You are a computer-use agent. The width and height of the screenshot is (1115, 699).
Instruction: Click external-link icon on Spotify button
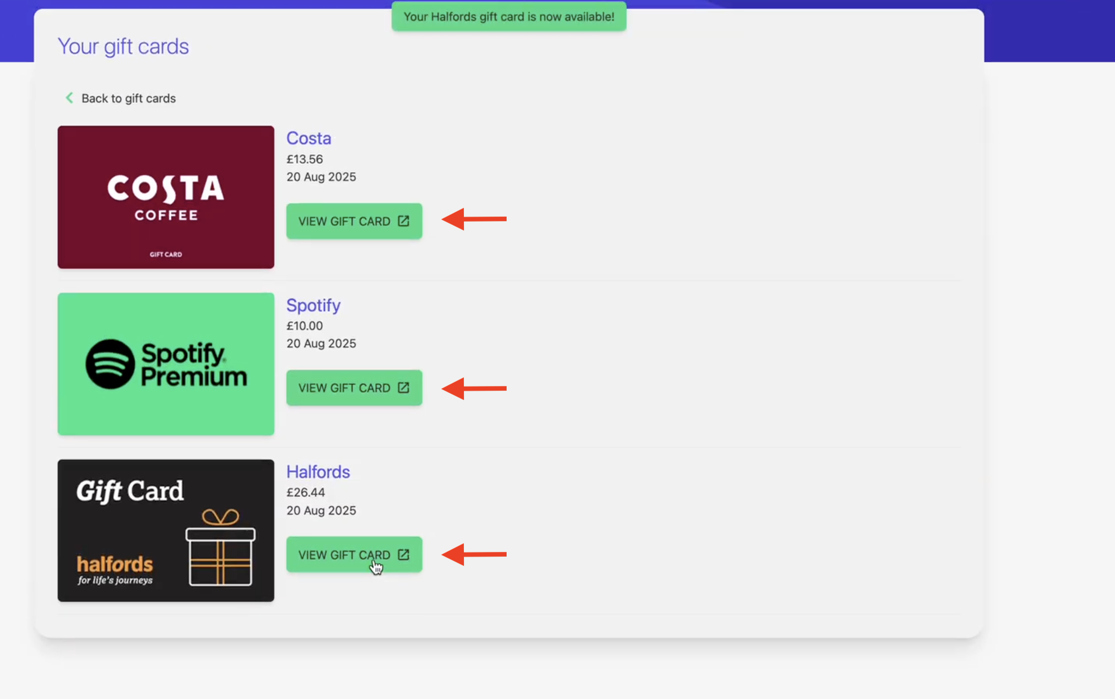click(403, 388)
